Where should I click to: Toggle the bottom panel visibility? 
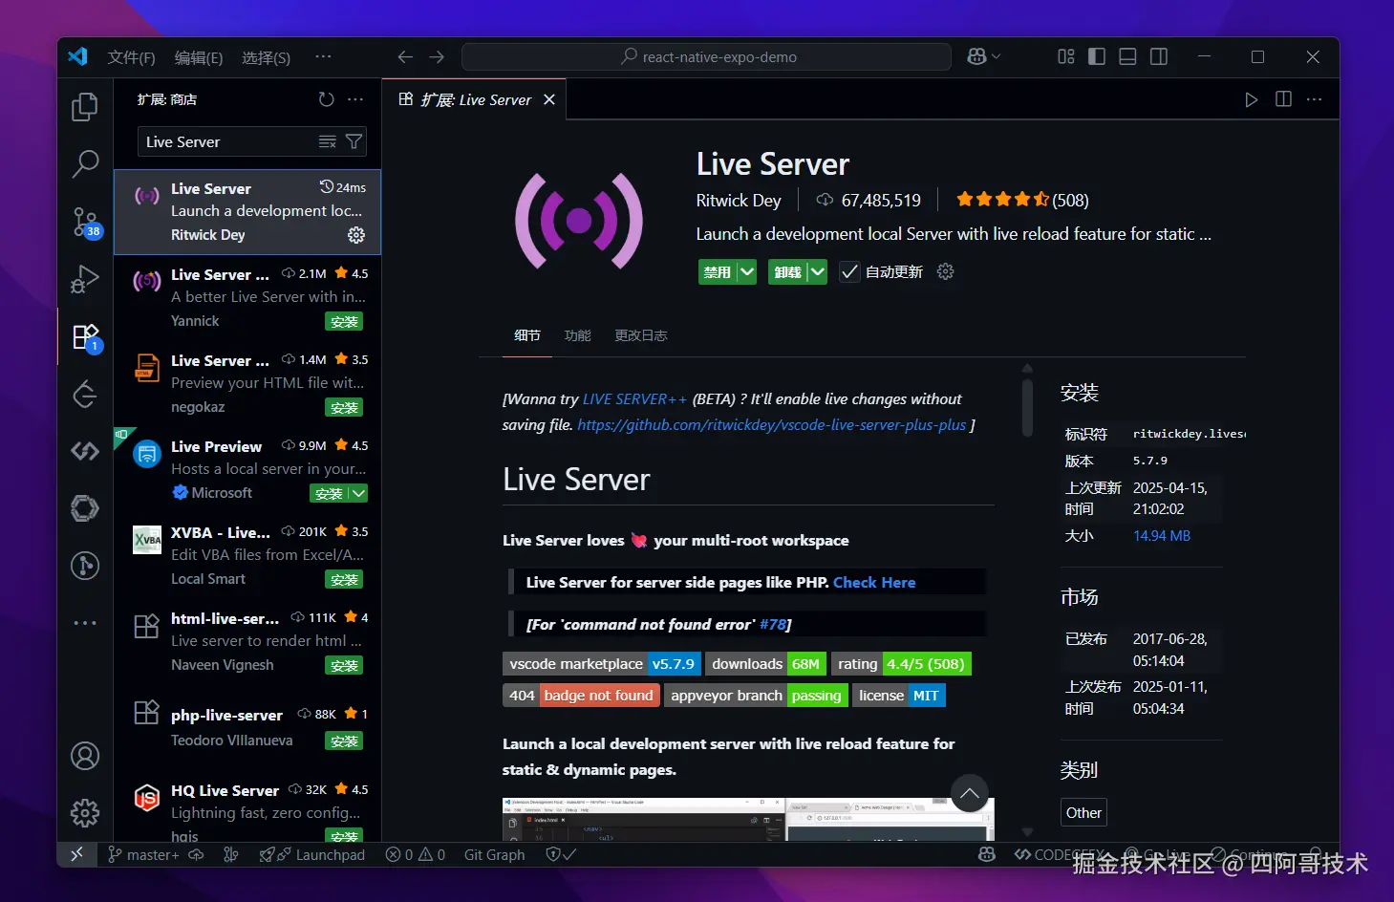point(1127,57)
